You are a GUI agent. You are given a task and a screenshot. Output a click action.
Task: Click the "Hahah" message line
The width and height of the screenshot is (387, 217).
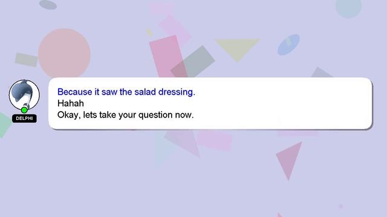[71, 103]
